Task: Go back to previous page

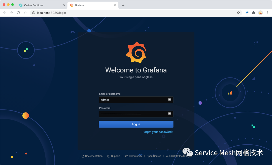Action: pos(5,13)
